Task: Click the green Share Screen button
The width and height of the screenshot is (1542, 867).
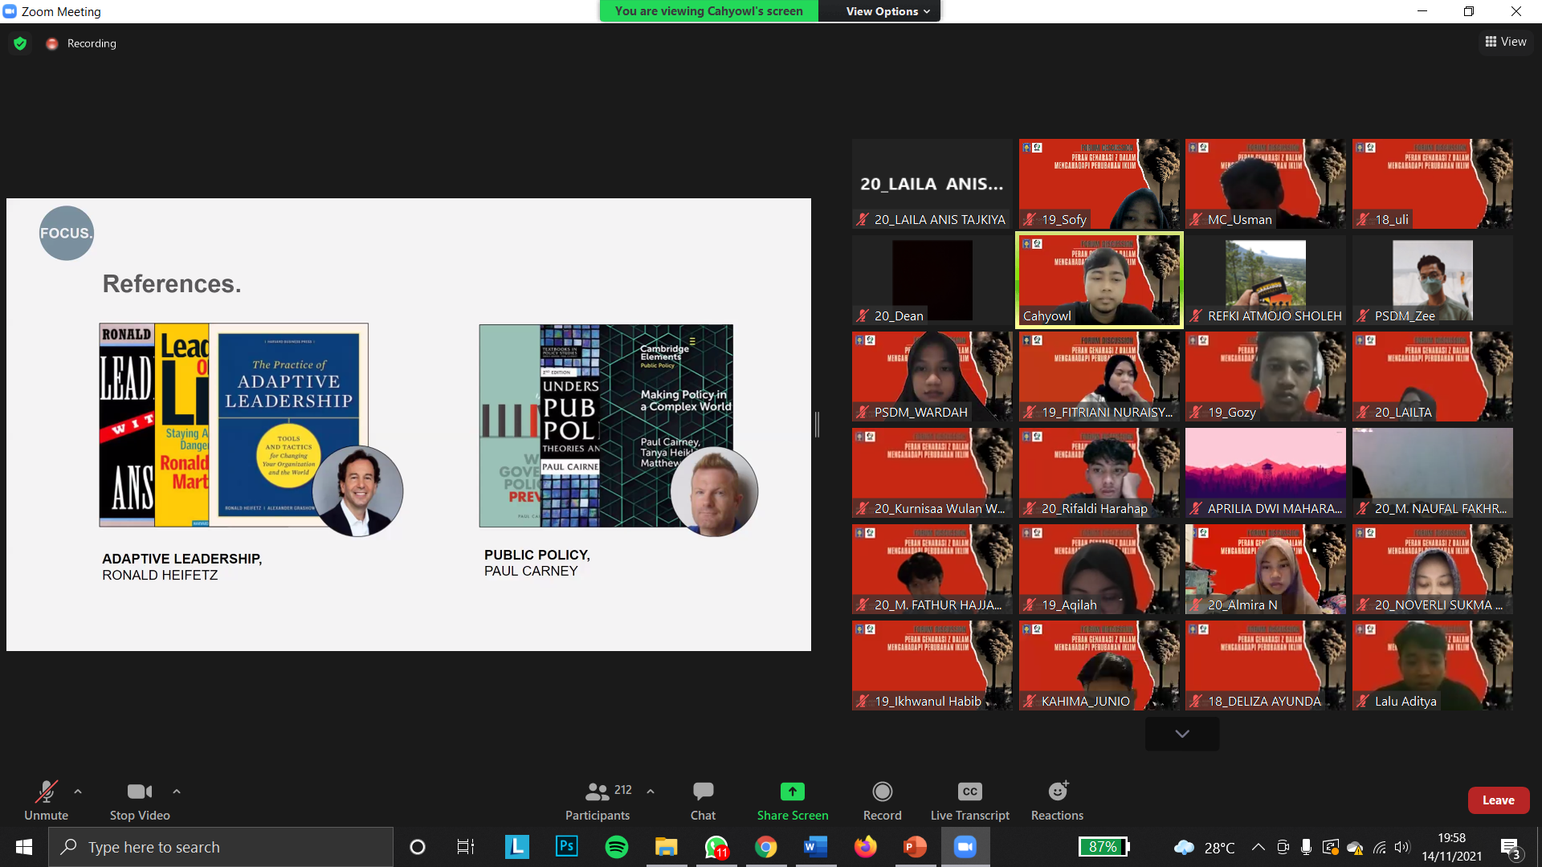Action: pos(793,800)
